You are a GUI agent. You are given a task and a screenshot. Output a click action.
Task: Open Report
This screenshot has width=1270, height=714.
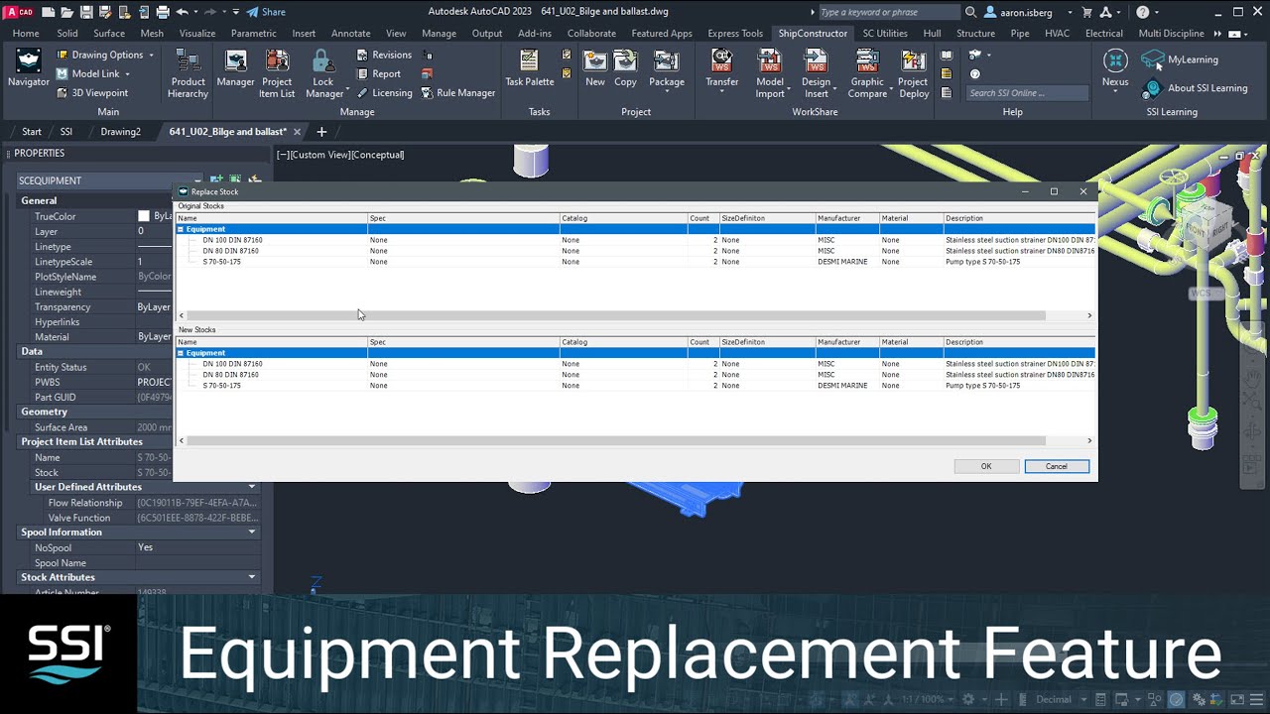coord(378,73)
